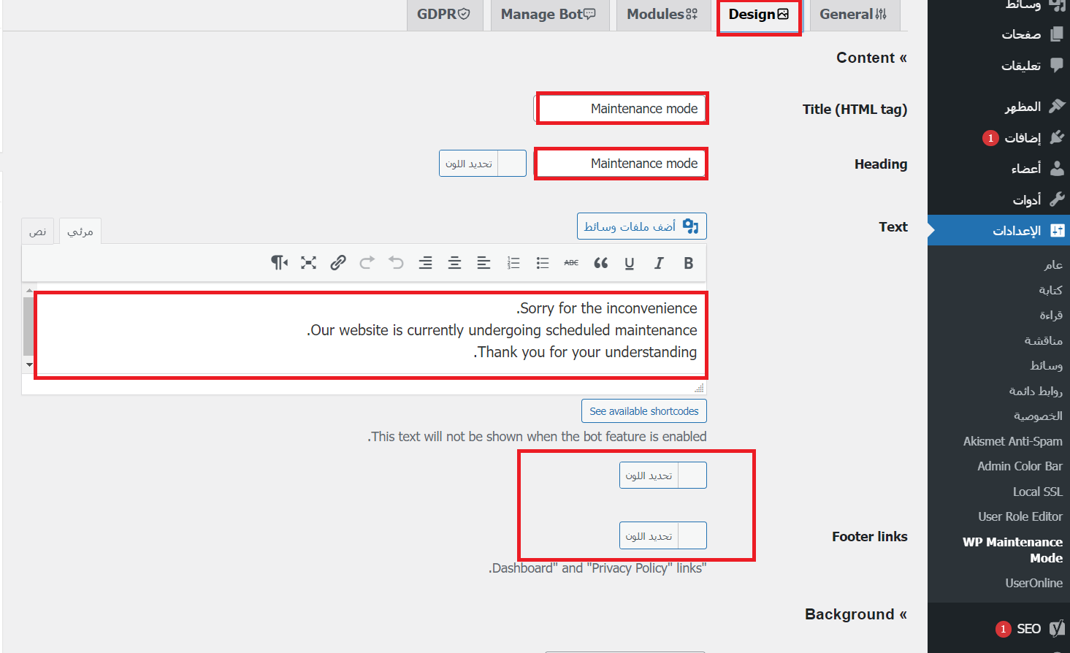Screen dimensions: 1070x653
Task: Click the أضف ملفات وسائط media button
Action: click(641, 226)
